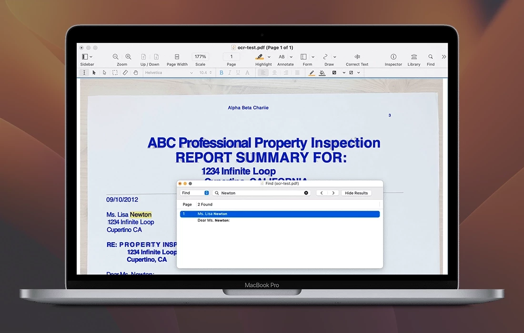This screenshot has width=524, height=333.
Task: Fit the page using Page Width
Action: [177, 57]
